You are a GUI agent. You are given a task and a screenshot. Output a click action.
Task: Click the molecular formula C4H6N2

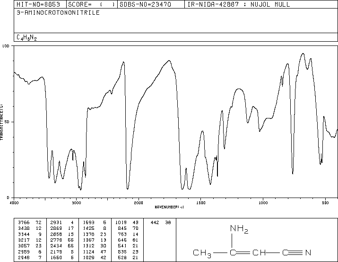coord(26,37)
